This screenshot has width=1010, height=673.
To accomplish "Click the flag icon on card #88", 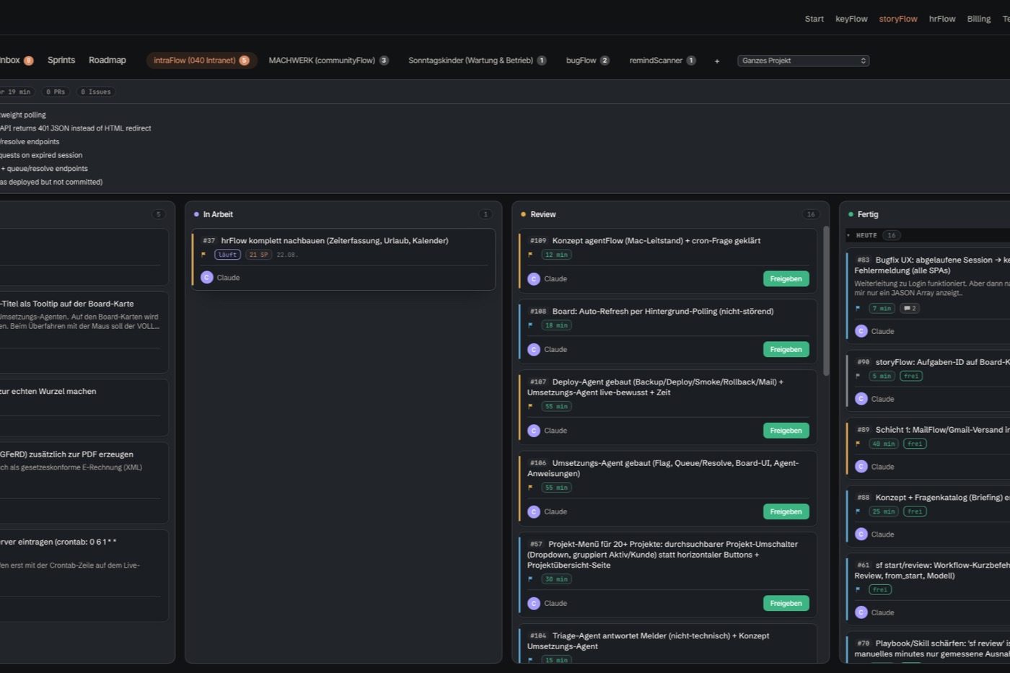I will click(x=858, y=511).
